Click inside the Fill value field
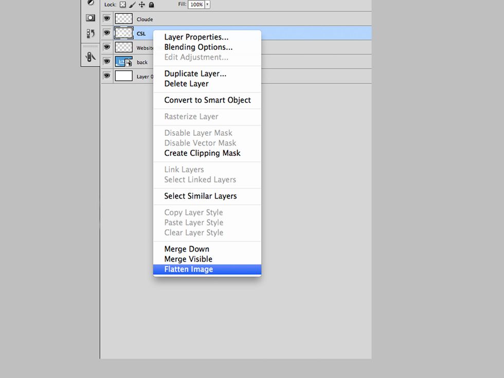Viewport: 504px width, 378px height. point(196,5)
